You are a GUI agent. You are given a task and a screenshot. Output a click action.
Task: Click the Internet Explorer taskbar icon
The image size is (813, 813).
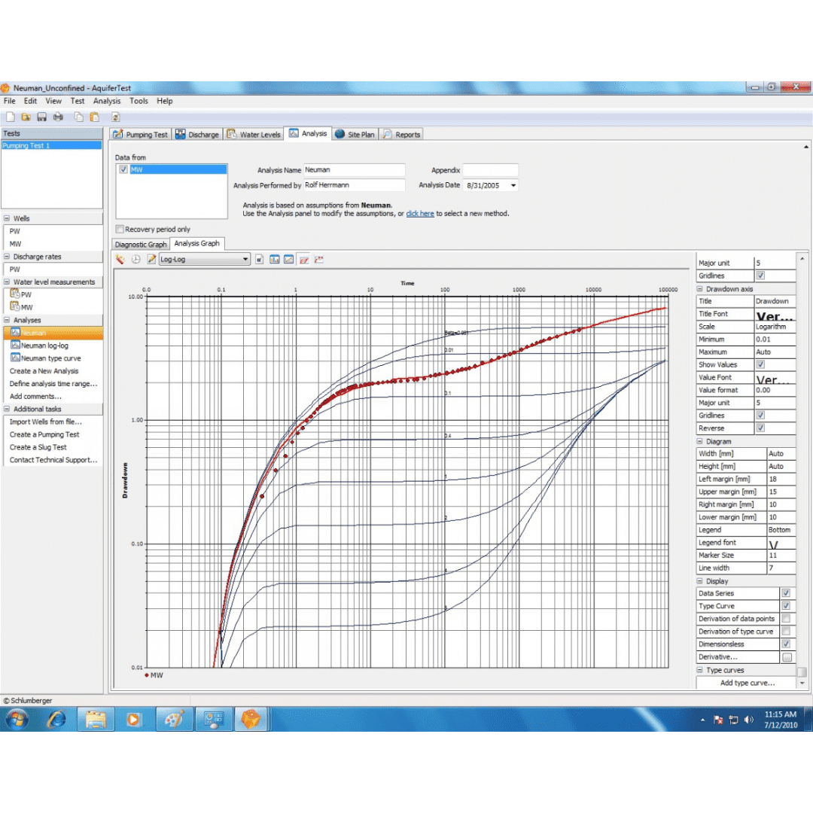(x=56, y=719)
